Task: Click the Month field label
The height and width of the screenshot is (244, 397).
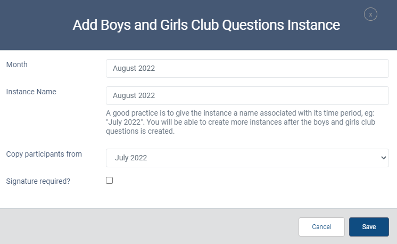Action: click(16, 64)
